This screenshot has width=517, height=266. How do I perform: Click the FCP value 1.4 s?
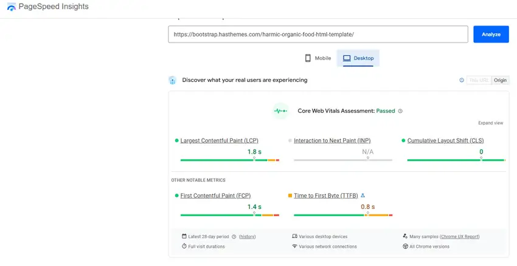click(x=254, y=206)
